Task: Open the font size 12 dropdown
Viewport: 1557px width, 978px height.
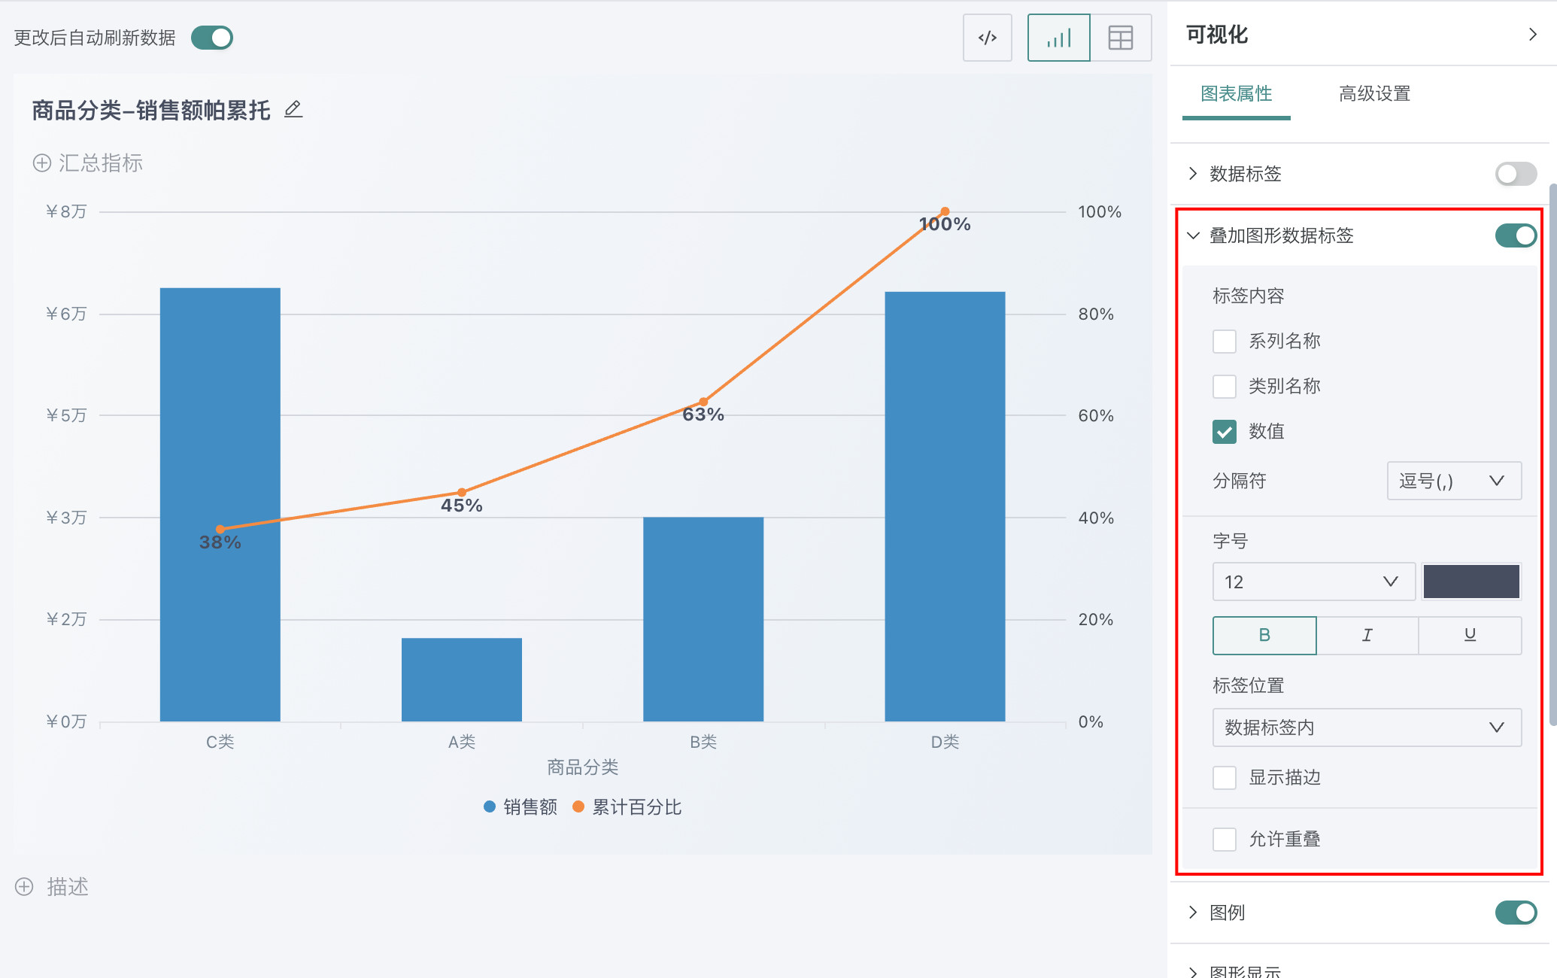Action: [x=1313, y=582]
